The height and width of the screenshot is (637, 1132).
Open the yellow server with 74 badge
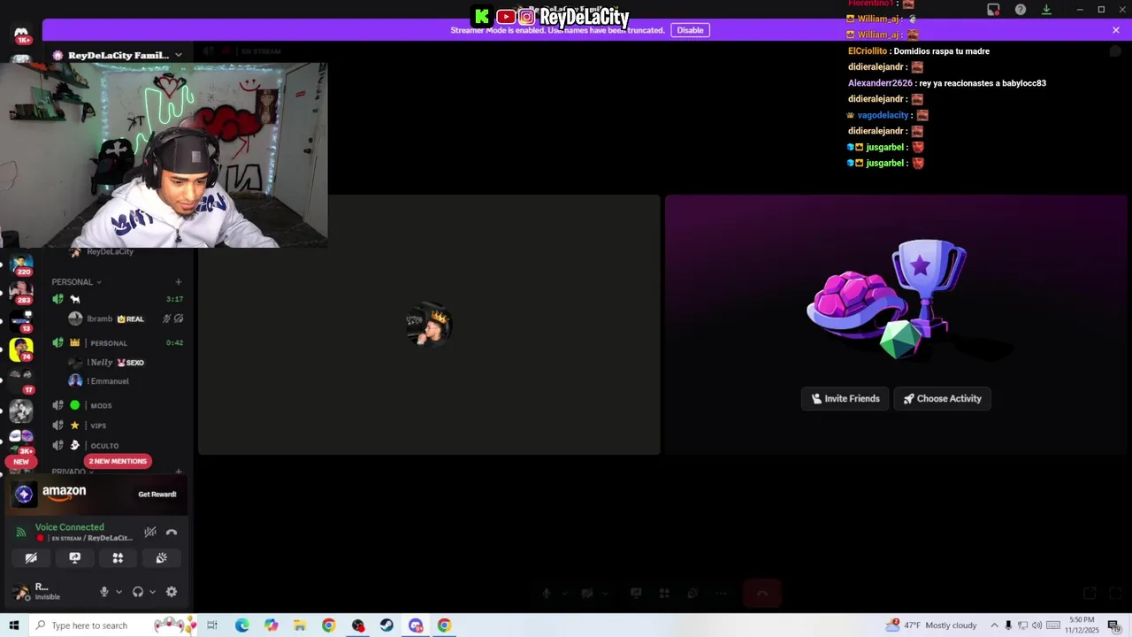click(x=21, y=349)
